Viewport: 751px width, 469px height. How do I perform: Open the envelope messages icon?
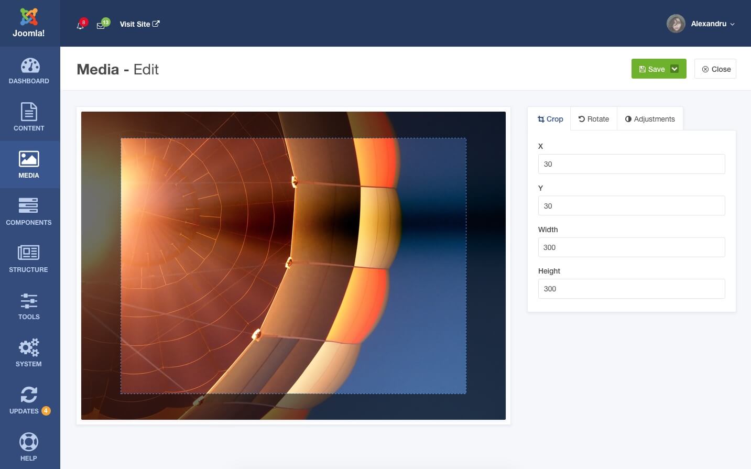pyautogui.click(x=101, y=25)
